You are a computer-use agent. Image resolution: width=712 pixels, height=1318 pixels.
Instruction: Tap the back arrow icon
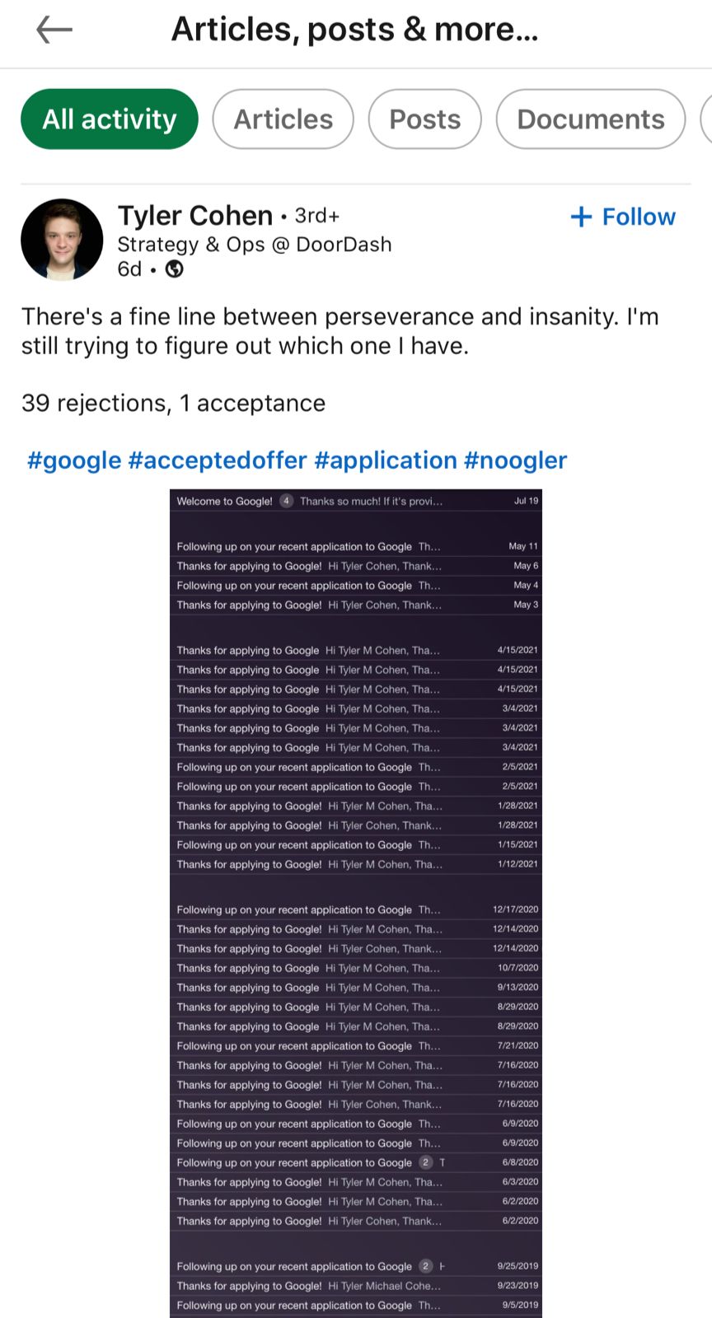click(x=54, y=30)
